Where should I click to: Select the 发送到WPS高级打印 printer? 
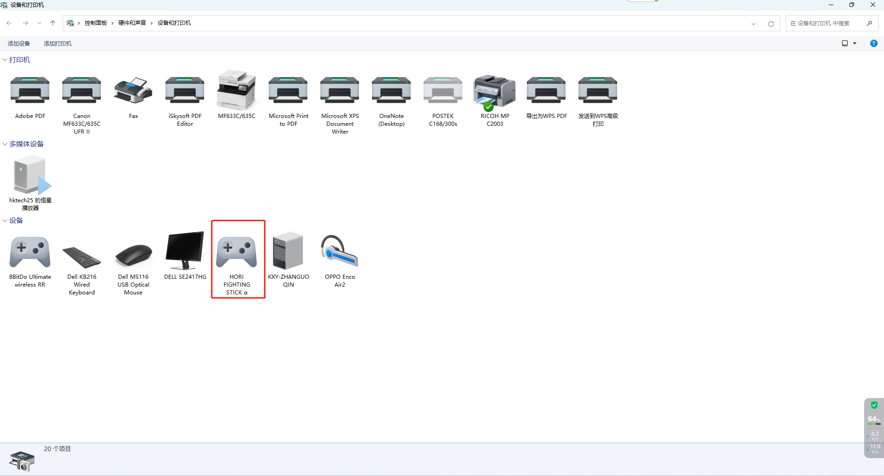[x=598, y=91]
